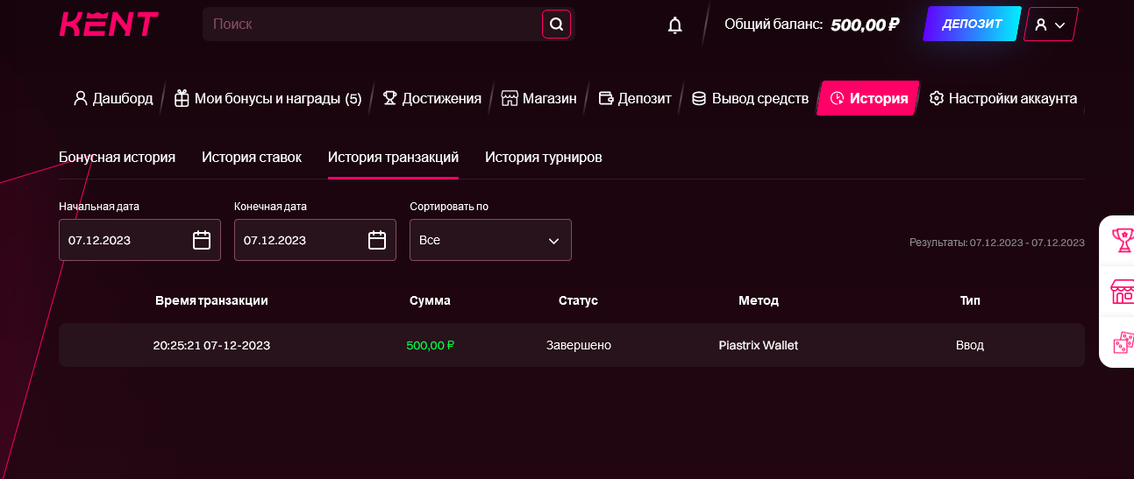Click the magnifying glass search icon
This screenshot has height=479, width=1134.
(556, 25)
